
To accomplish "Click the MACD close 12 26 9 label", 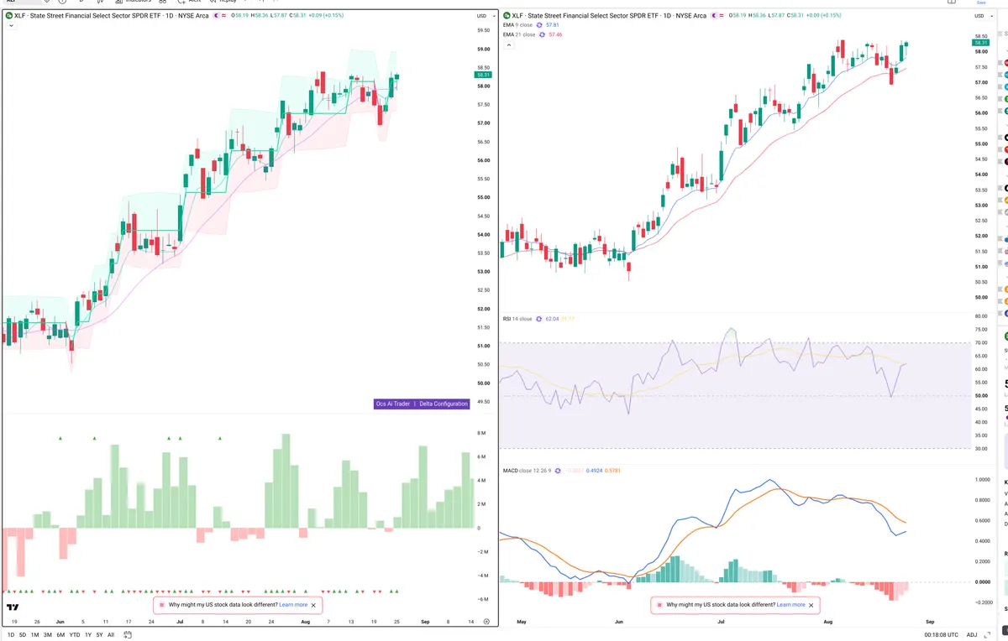I will 528,471.
